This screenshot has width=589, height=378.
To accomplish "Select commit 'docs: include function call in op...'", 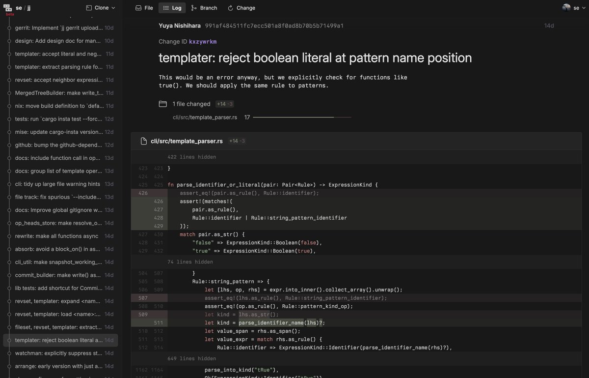I will (61, 158).
